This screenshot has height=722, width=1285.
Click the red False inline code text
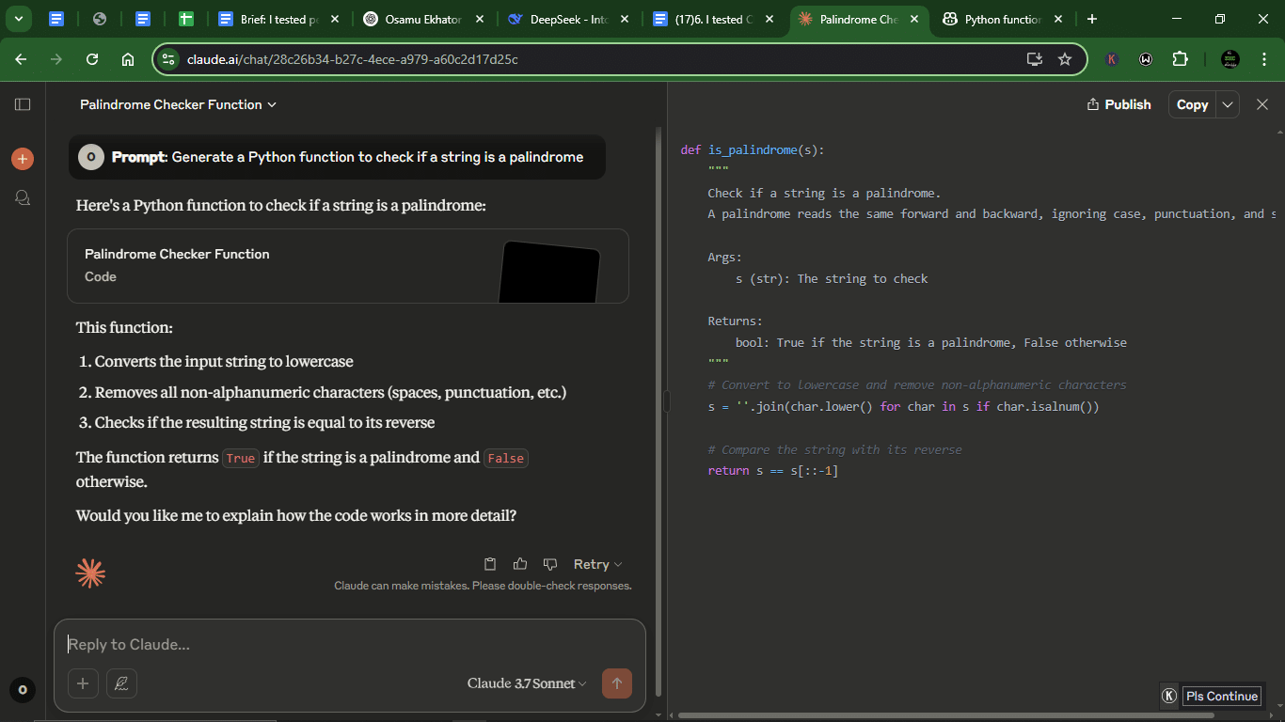click(506, 458)
